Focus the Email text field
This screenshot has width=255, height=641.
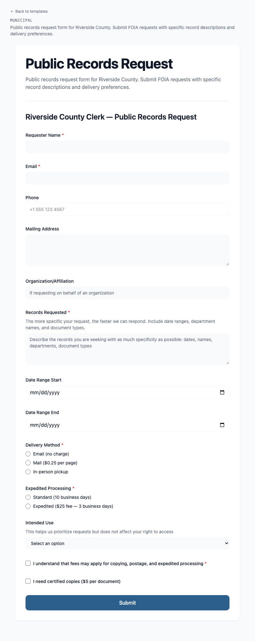coord(127,178)
